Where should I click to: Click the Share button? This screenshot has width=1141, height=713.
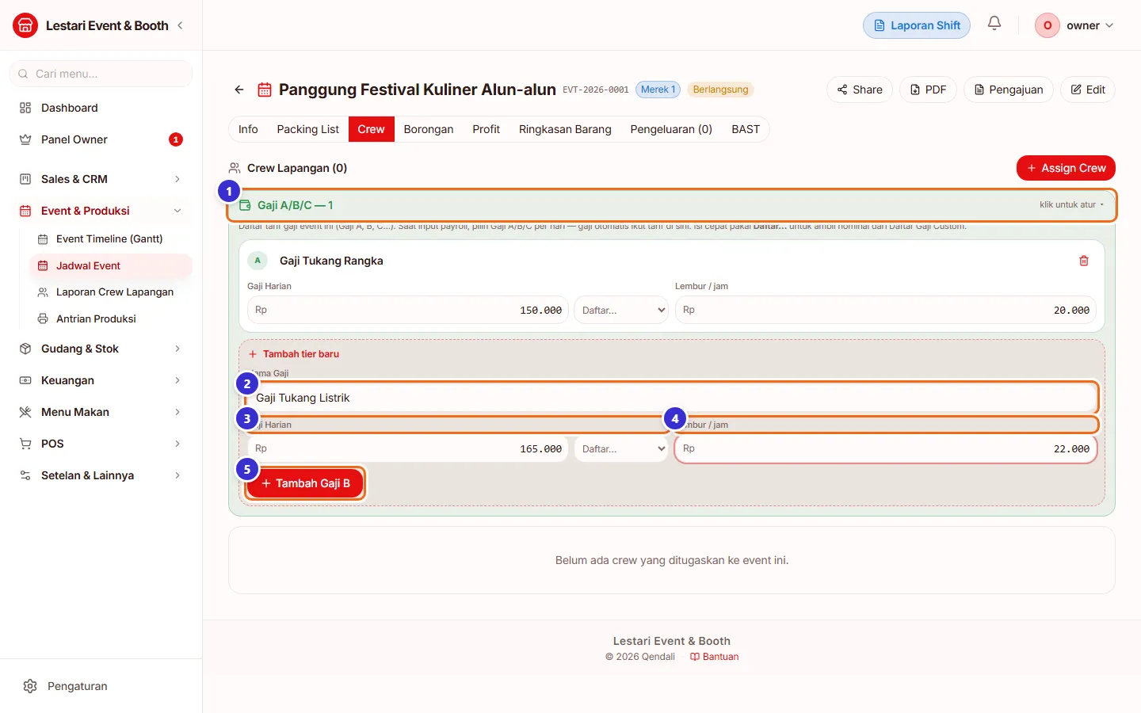pos(860,90)
